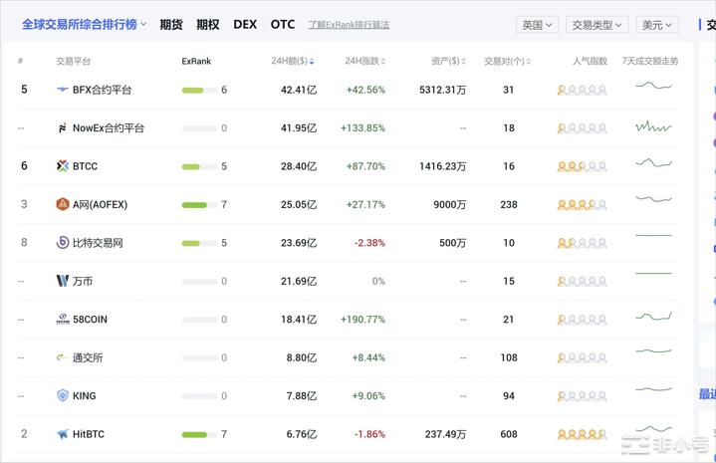Click popularity rating icons for 比特交易网
716x463 pixels.
click(582, 243)
